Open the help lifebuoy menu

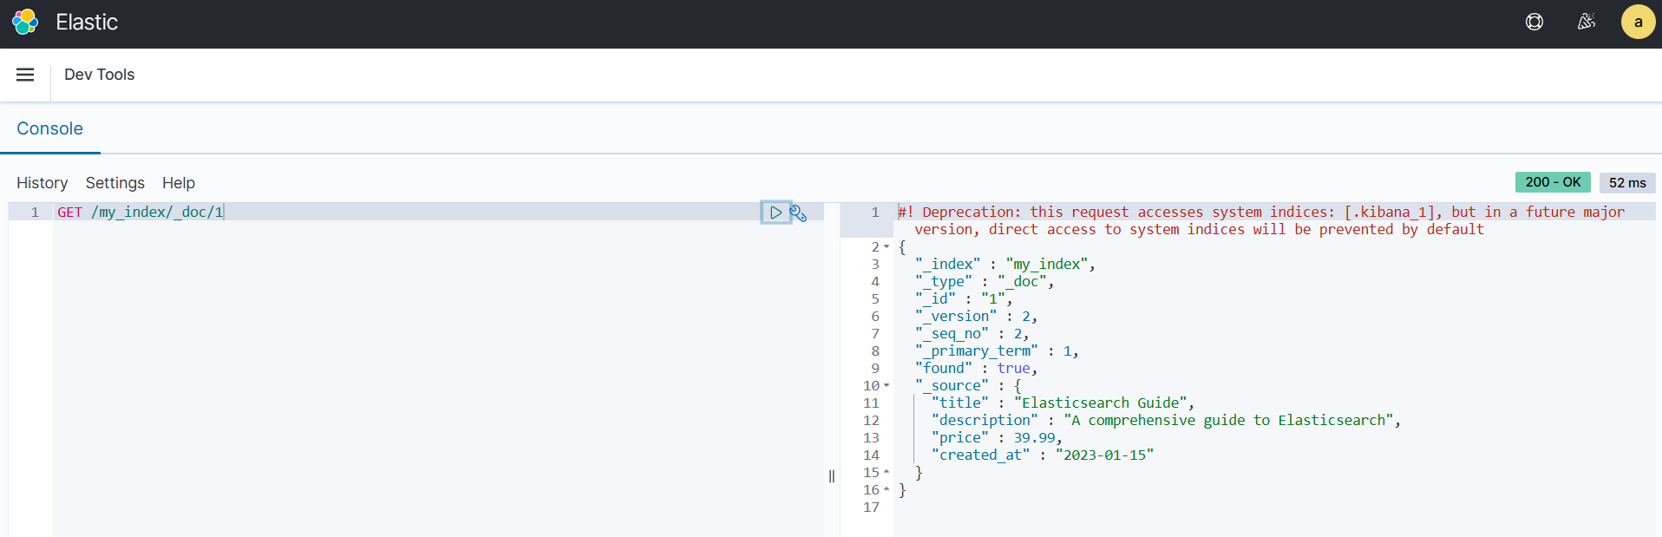1534,22
